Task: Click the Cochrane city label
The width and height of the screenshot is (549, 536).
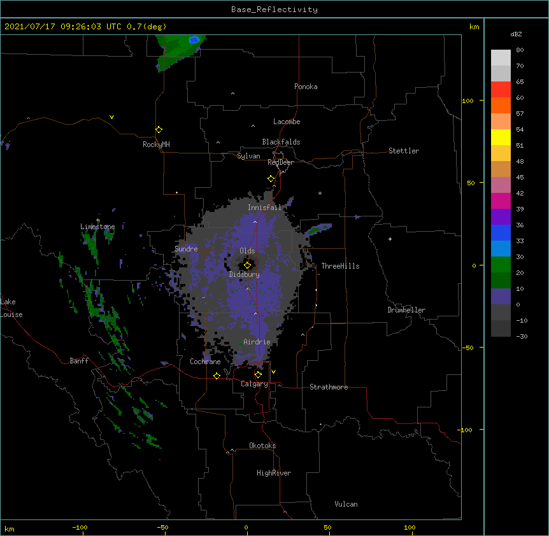Action: (x=205, y=362)
